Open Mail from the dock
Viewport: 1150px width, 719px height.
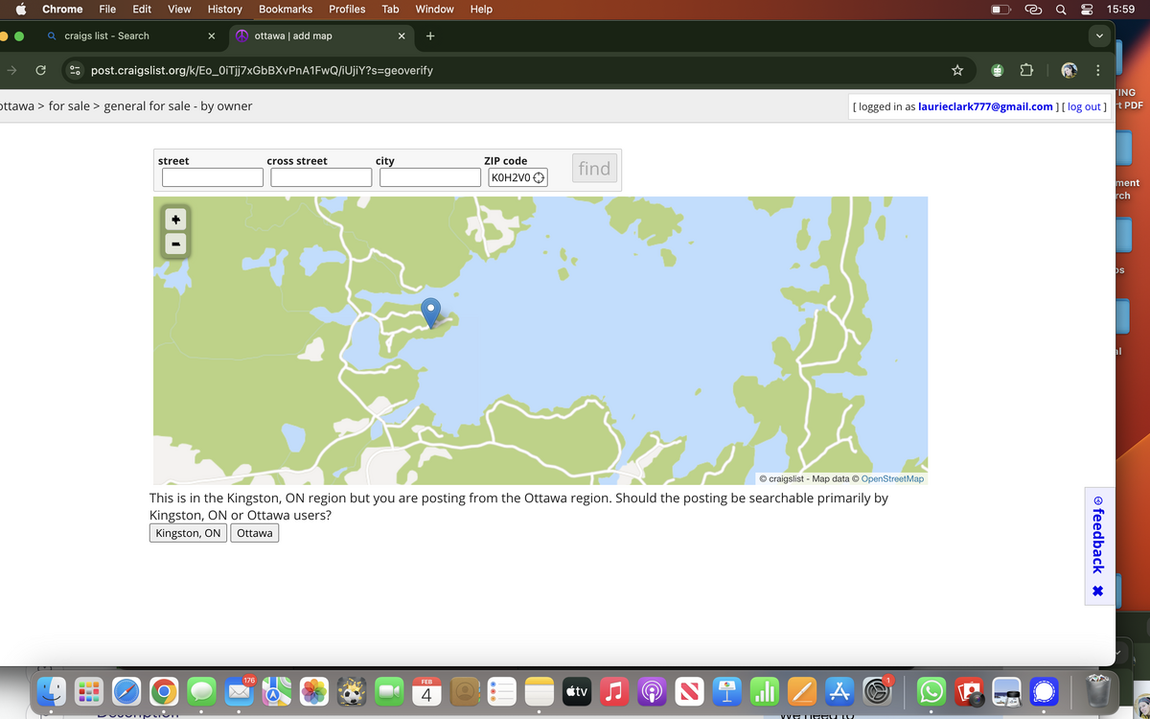[239, 691]
